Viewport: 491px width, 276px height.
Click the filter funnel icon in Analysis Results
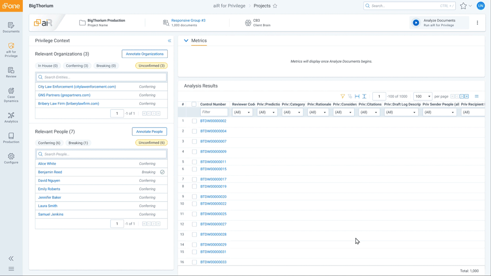tap(343, 96)
